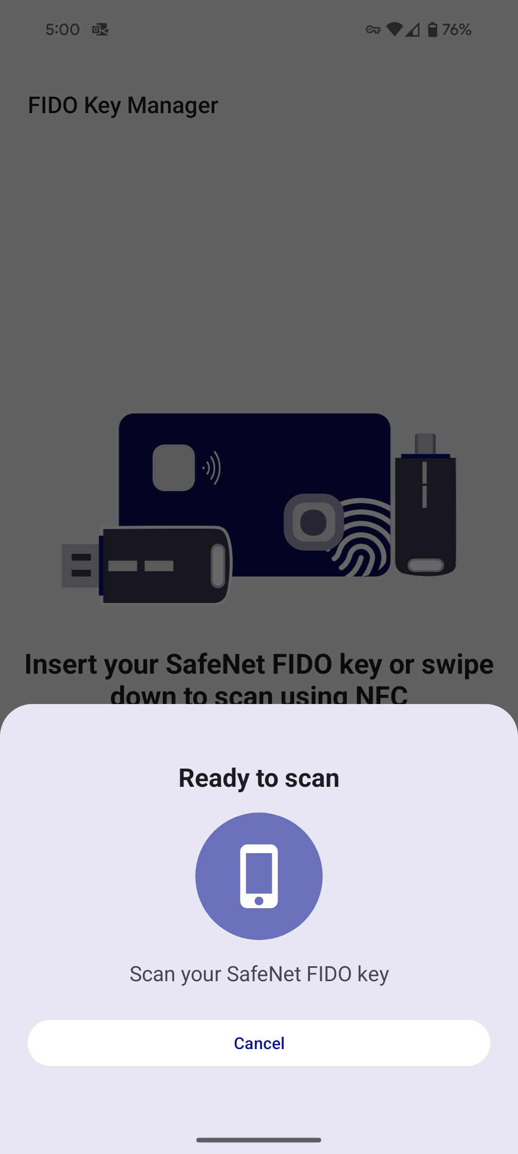Tap the 5:00 clock in status bar
This screenshot has height=1154, width=518.
63,29
